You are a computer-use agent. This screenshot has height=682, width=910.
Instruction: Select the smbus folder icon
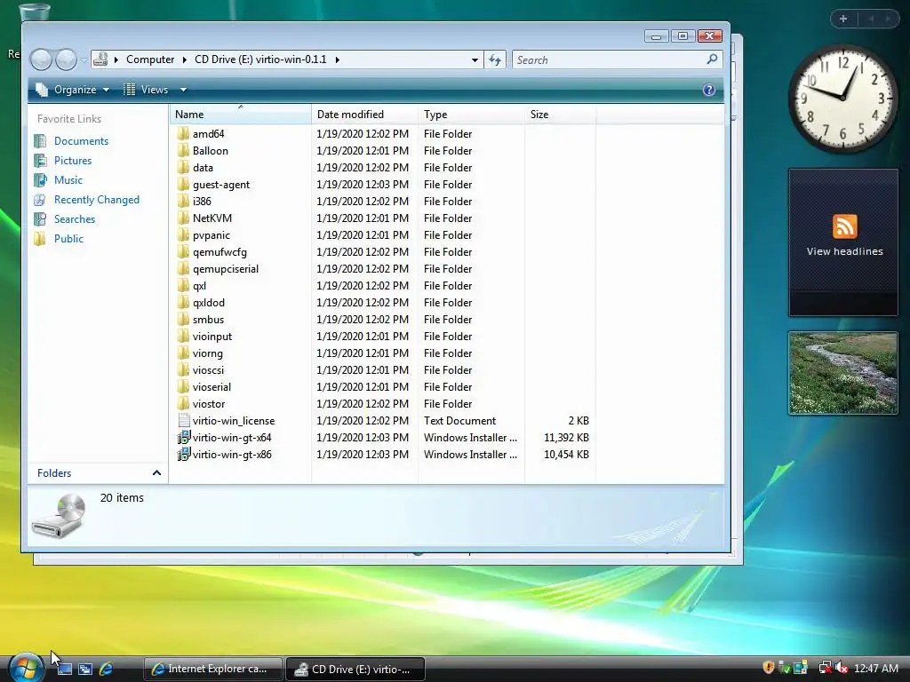click(x=183, y=320)
